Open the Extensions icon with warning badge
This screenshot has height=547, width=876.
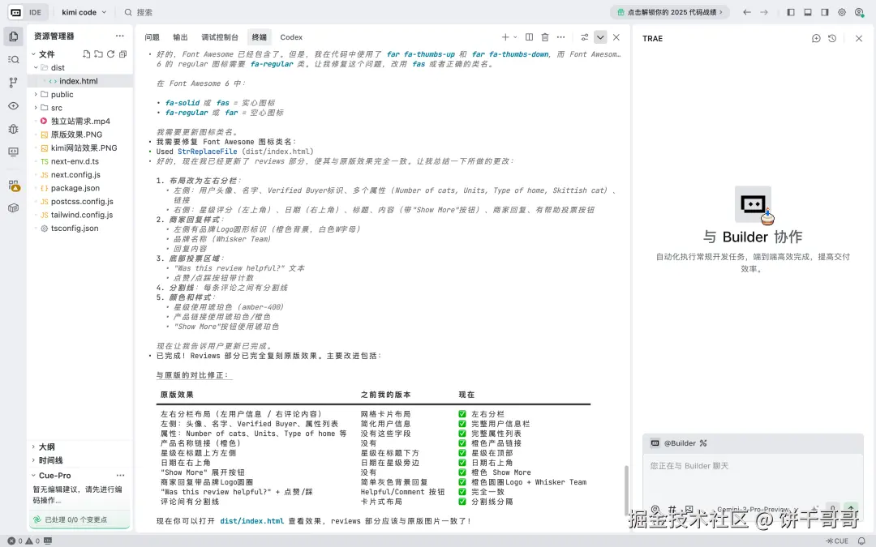14,186
